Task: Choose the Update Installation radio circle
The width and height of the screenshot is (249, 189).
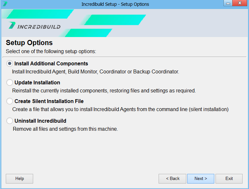Action: click(10, 83)
